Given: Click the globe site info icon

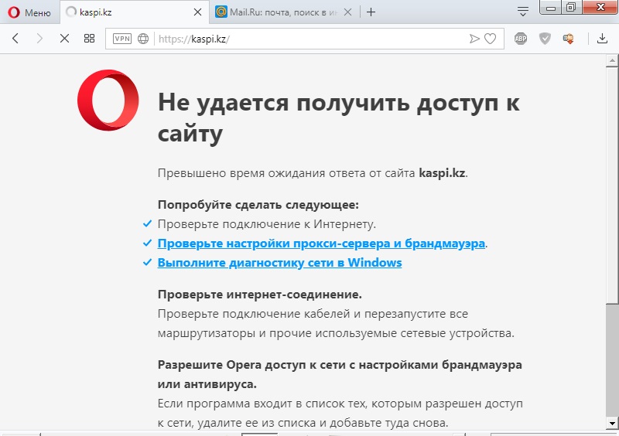Looking at the screenshot, I should (x=143, y=39).
